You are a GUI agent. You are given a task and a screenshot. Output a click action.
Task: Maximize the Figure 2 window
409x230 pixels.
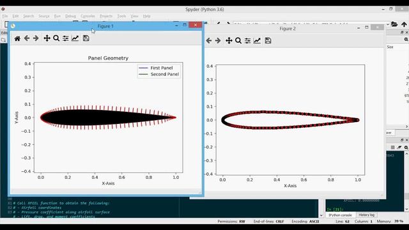coord(366,27)
